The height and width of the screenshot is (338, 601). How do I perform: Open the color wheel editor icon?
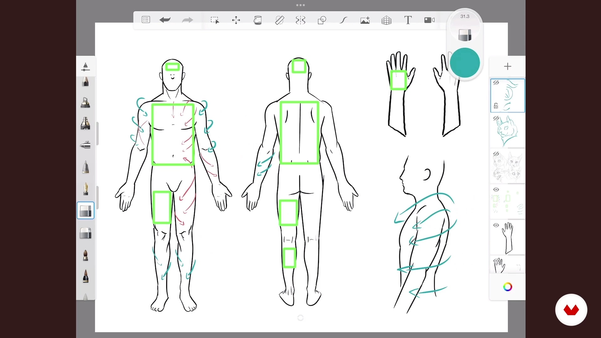[x=508, y=287]
